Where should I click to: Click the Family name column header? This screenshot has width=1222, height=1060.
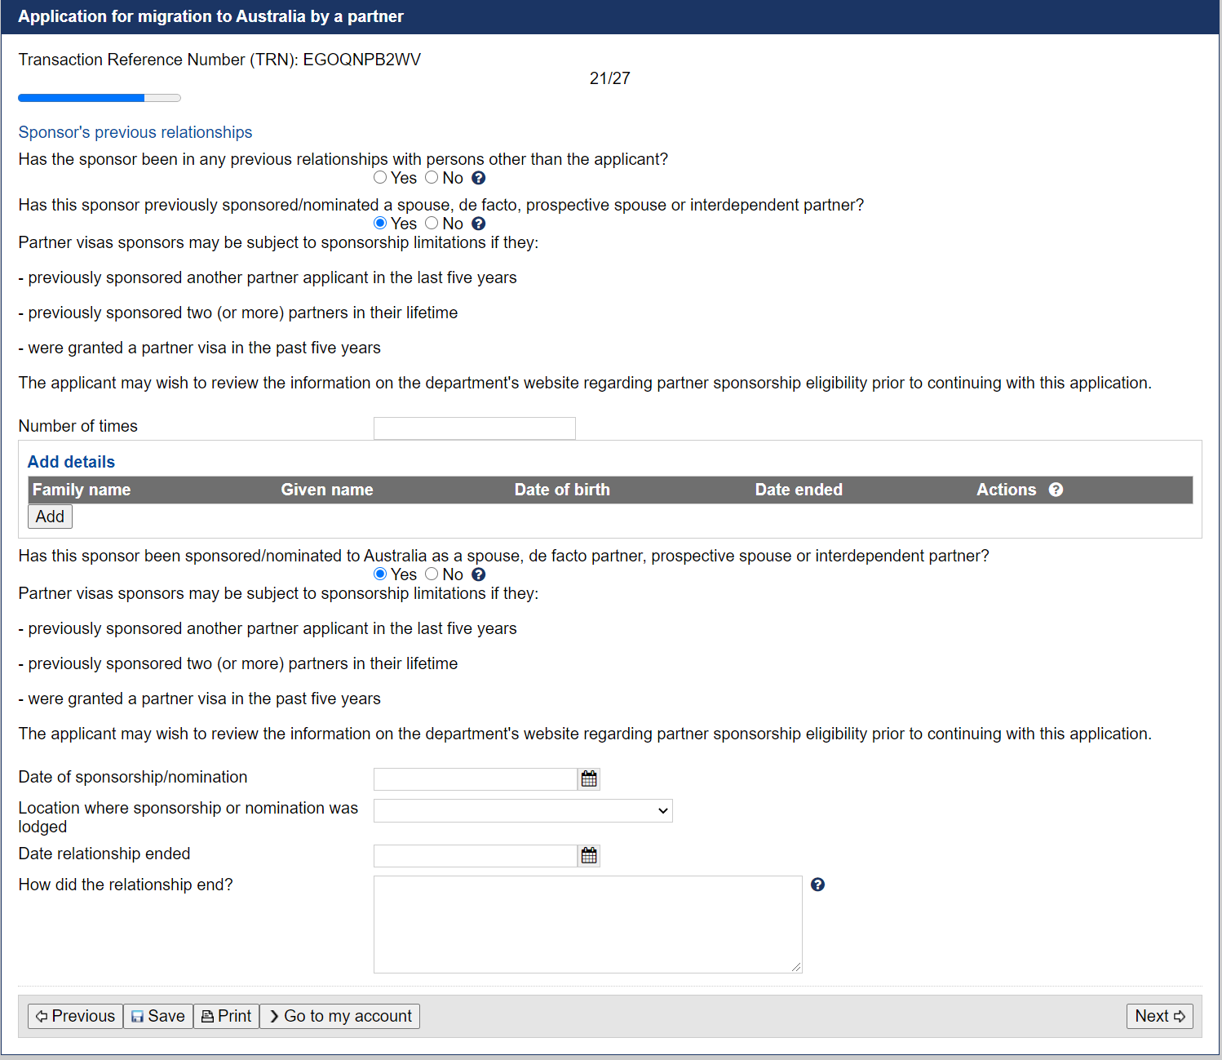pyautogui.click(x=82, y=490)
